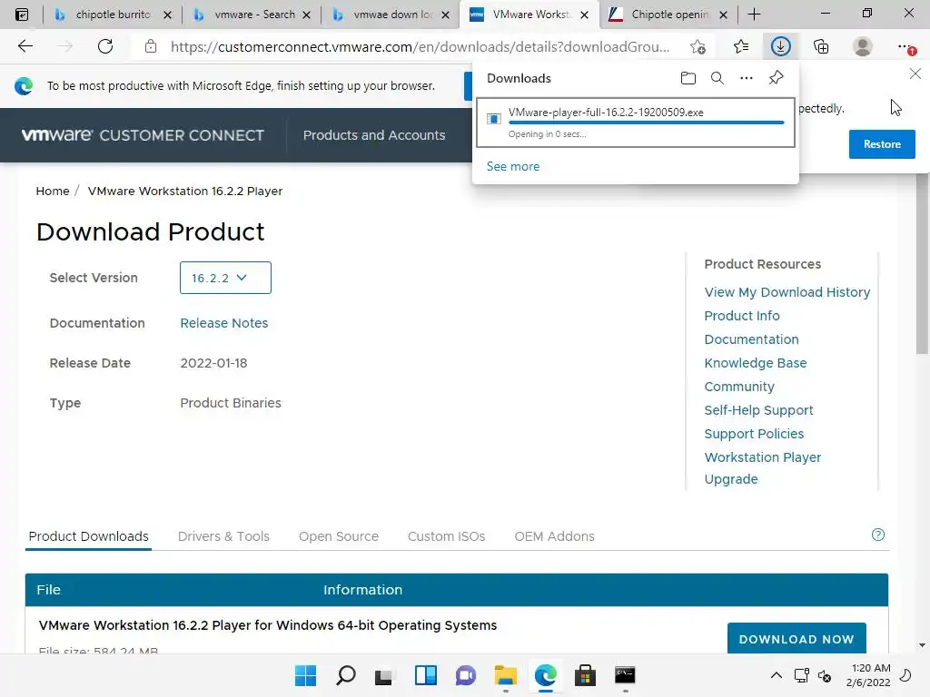Open Products and Accounts menu
This screenshot has height=697, width=930.
coord(374,135)
